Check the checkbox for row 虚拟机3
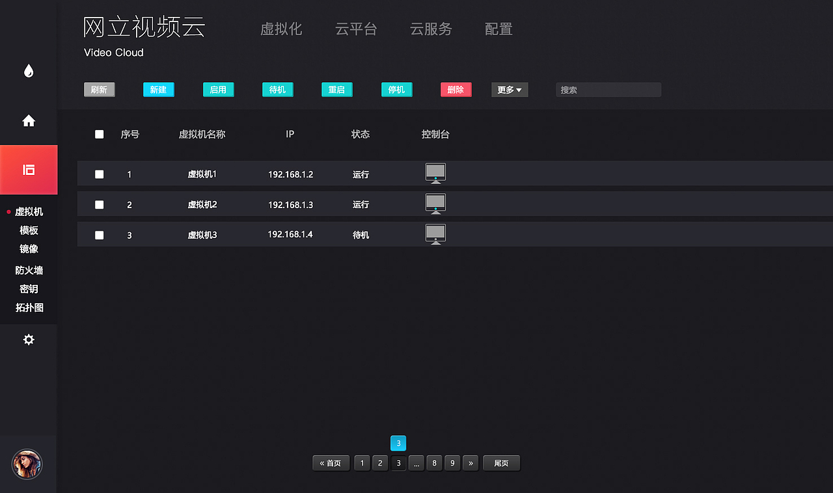The height and width of the screenshot is (493, 833). [x=99, y=234]
